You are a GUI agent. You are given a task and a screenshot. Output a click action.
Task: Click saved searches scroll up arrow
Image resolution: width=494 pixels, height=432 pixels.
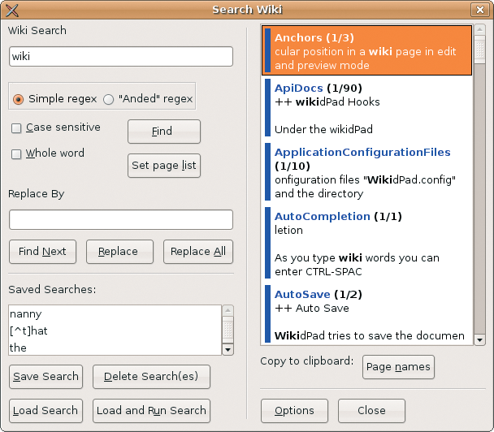point(227,310)
